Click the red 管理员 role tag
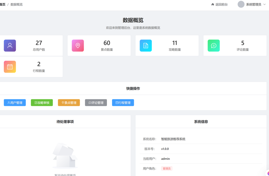Image resolution: width=269 pixels, height=176 pixels. [167, 169]
